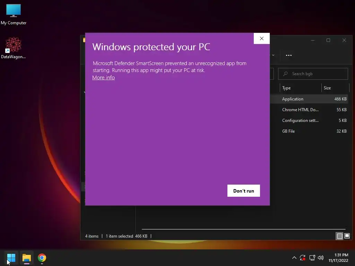
Task: Click the 5 KB size cell
Action: coord(343,120)
